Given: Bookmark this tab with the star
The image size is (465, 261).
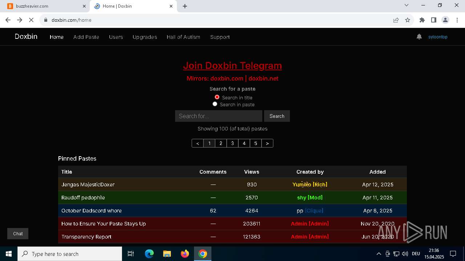Looking at the screenshot, I should [x=408, y=20].
